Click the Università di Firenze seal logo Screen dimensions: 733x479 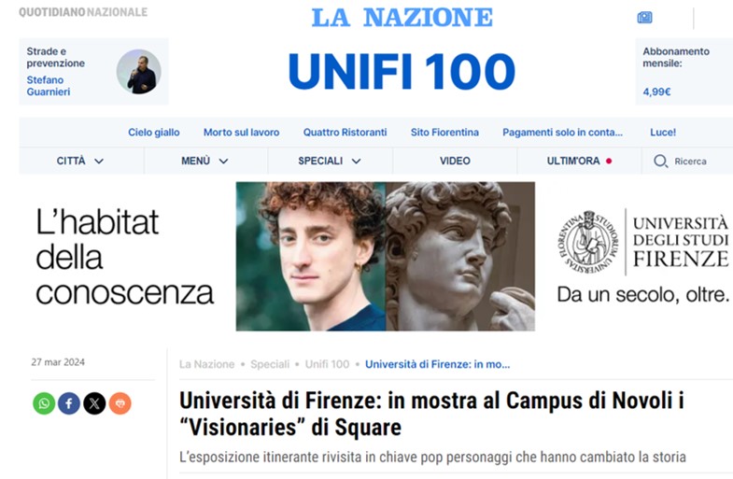[x=587, y=242]
